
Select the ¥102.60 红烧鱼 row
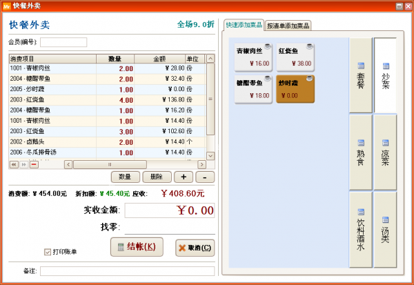(x=107, y=131)
